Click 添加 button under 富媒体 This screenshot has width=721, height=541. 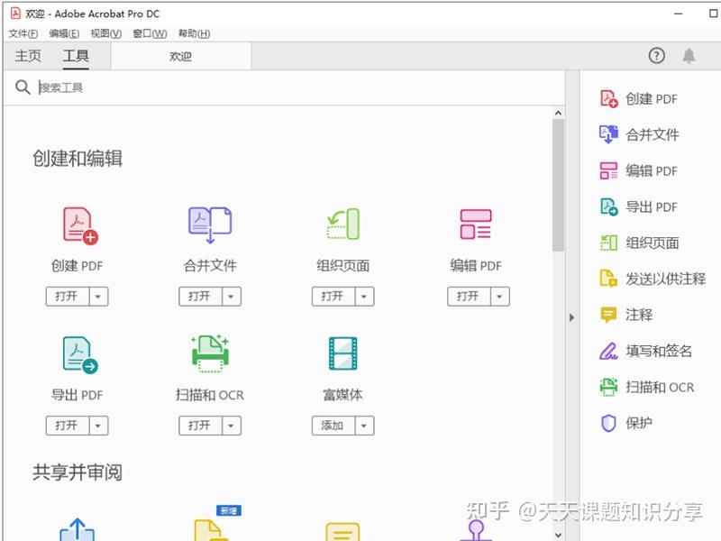(x=333, y=426)
